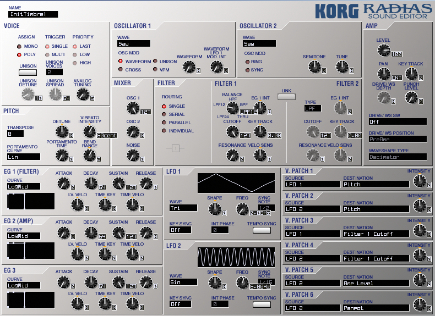Screen dimensions: 435x316
Task: Click the EG 1 ATTACK knob
Action: pos(63,183)
